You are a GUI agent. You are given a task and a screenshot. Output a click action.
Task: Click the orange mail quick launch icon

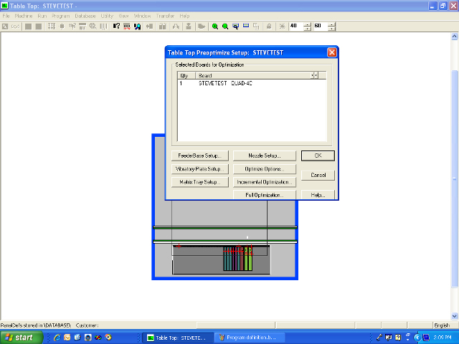pyautogui.click(x=67, y=338)
